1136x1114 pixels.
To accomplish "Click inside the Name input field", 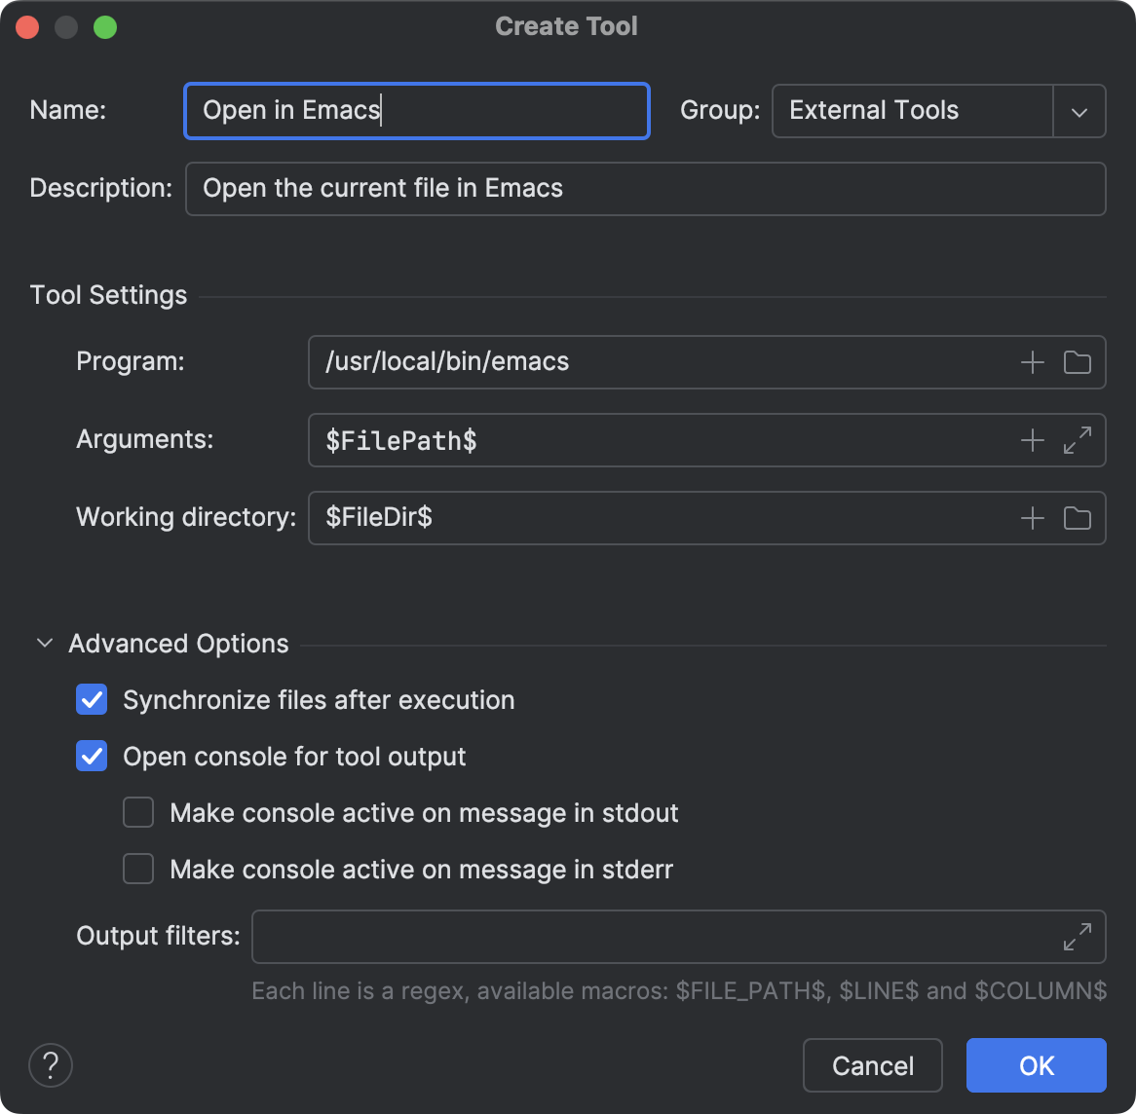I will pyautogui.click(x=416, y=111).
